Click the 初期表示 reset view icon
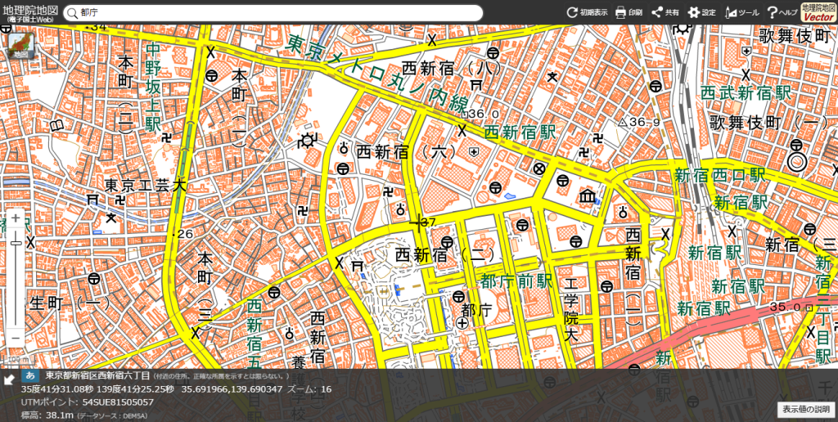838x422 pixels. click(x=587, y=12)
